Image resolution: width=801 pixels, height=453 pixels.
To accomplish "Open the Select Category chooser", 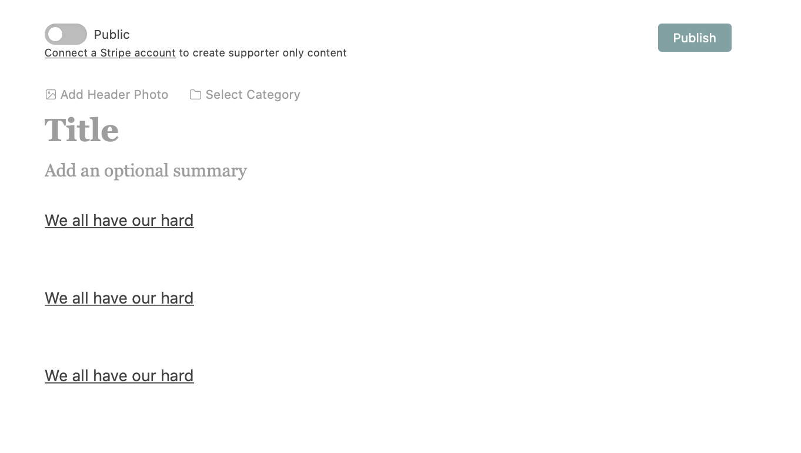I will pyautogui.click(x=253, y=94).
